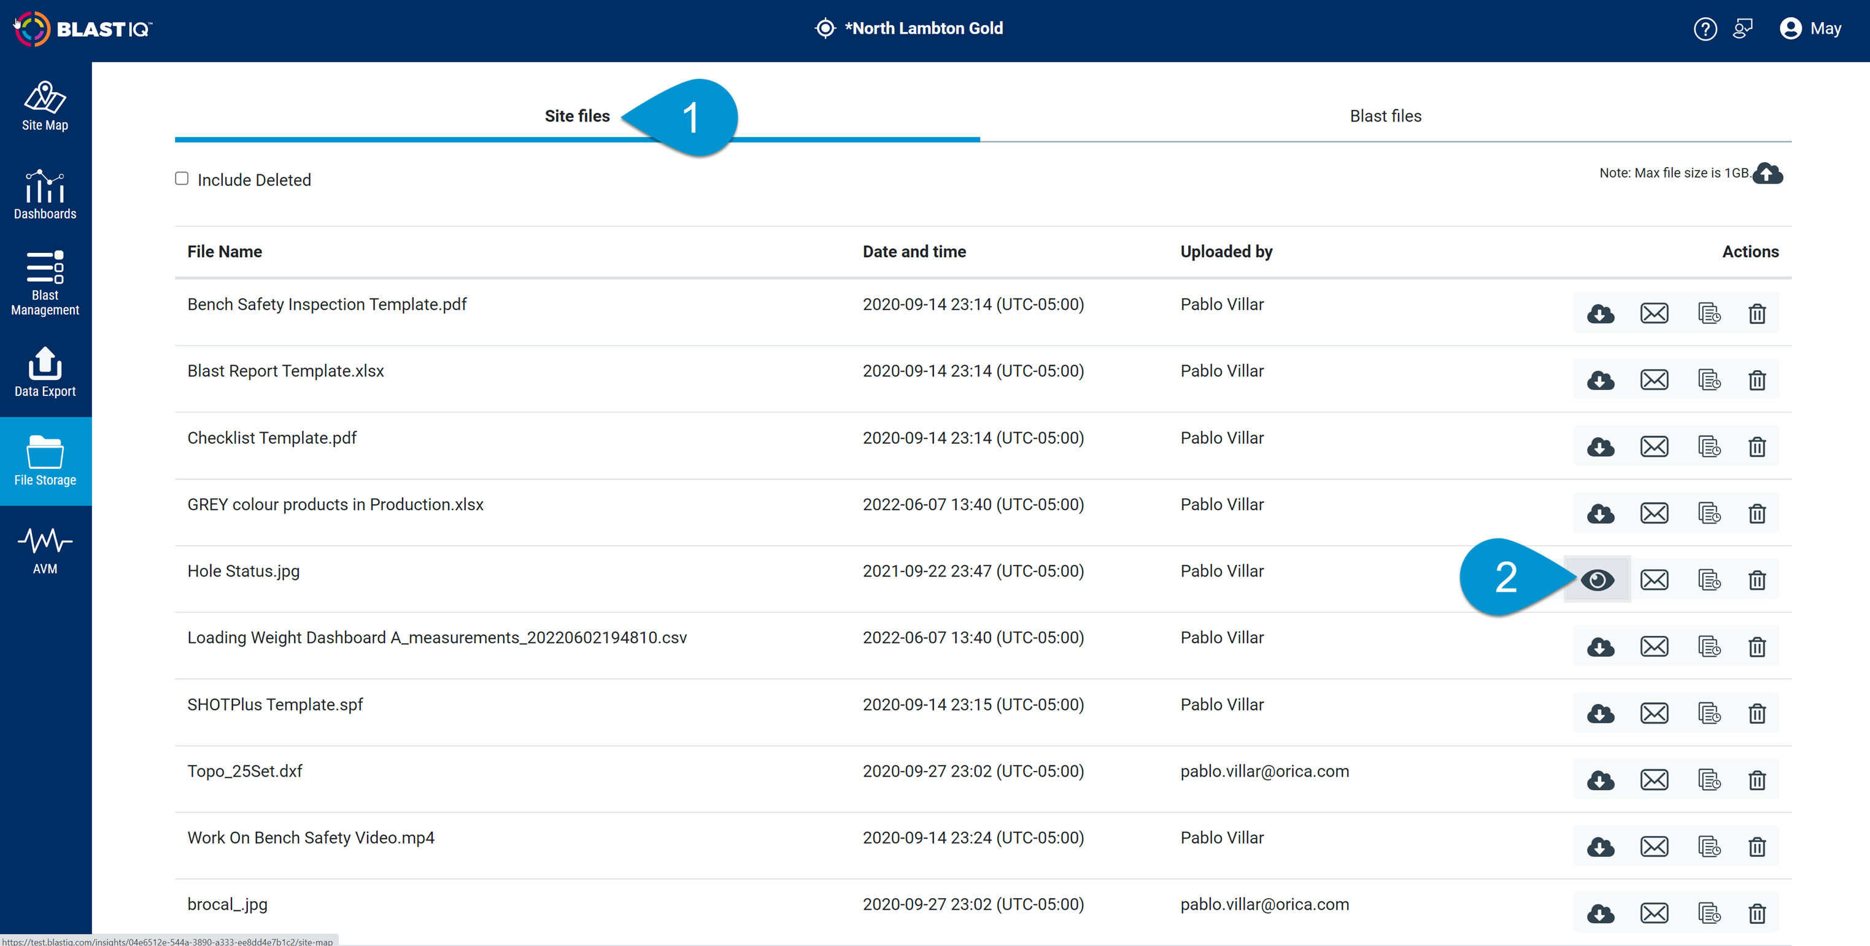
Task: Delete Work On Bench Safety Video.mp4
Action: [x=1756, y=847]
